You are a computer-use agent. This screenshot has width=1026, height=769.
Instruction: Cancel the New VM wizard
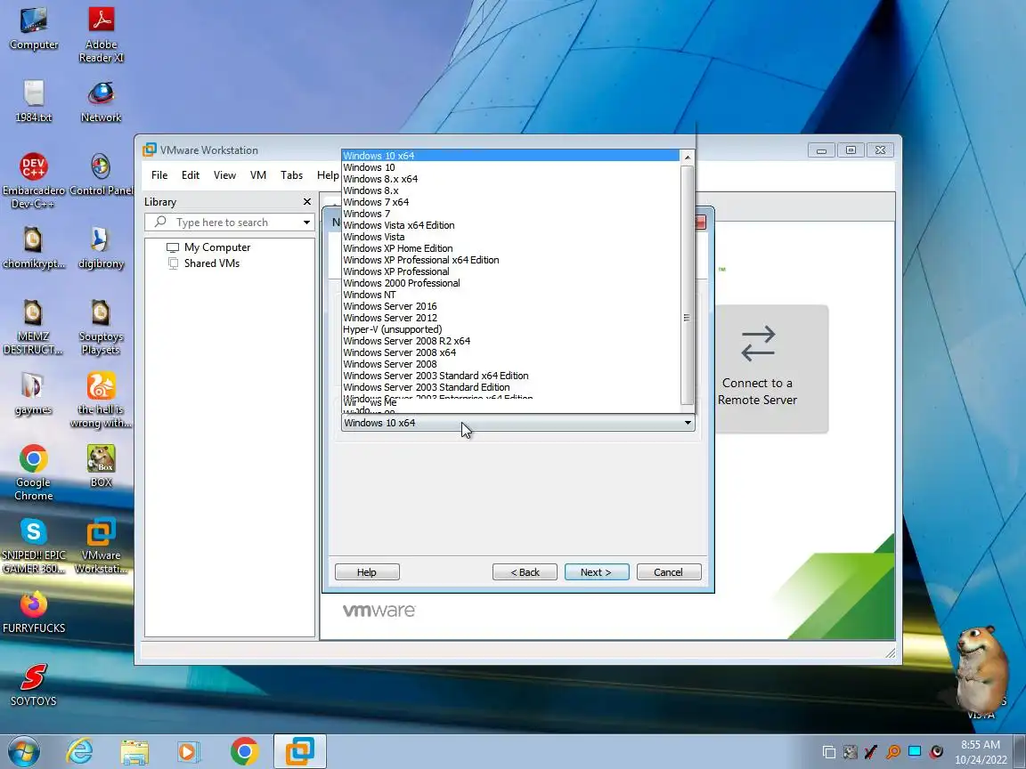click(669, 572)
